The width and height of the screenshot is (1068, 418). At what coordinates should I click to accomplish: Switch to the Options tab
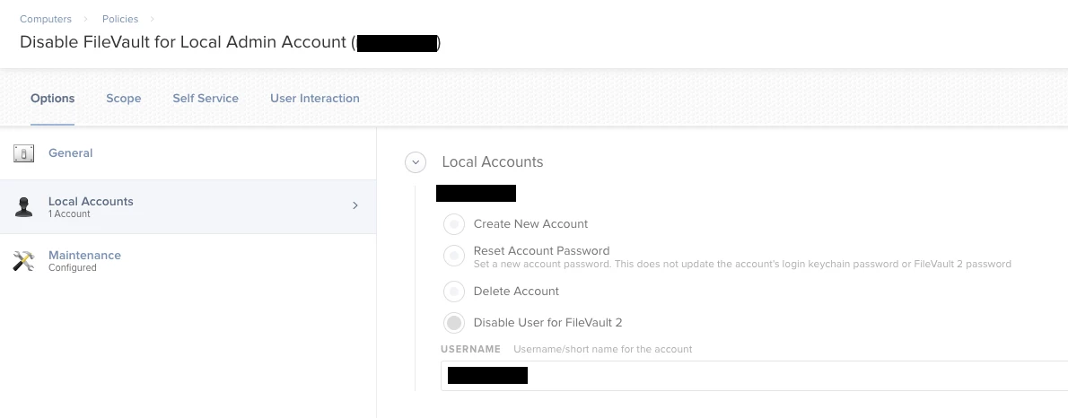click(x=52, y=98)
